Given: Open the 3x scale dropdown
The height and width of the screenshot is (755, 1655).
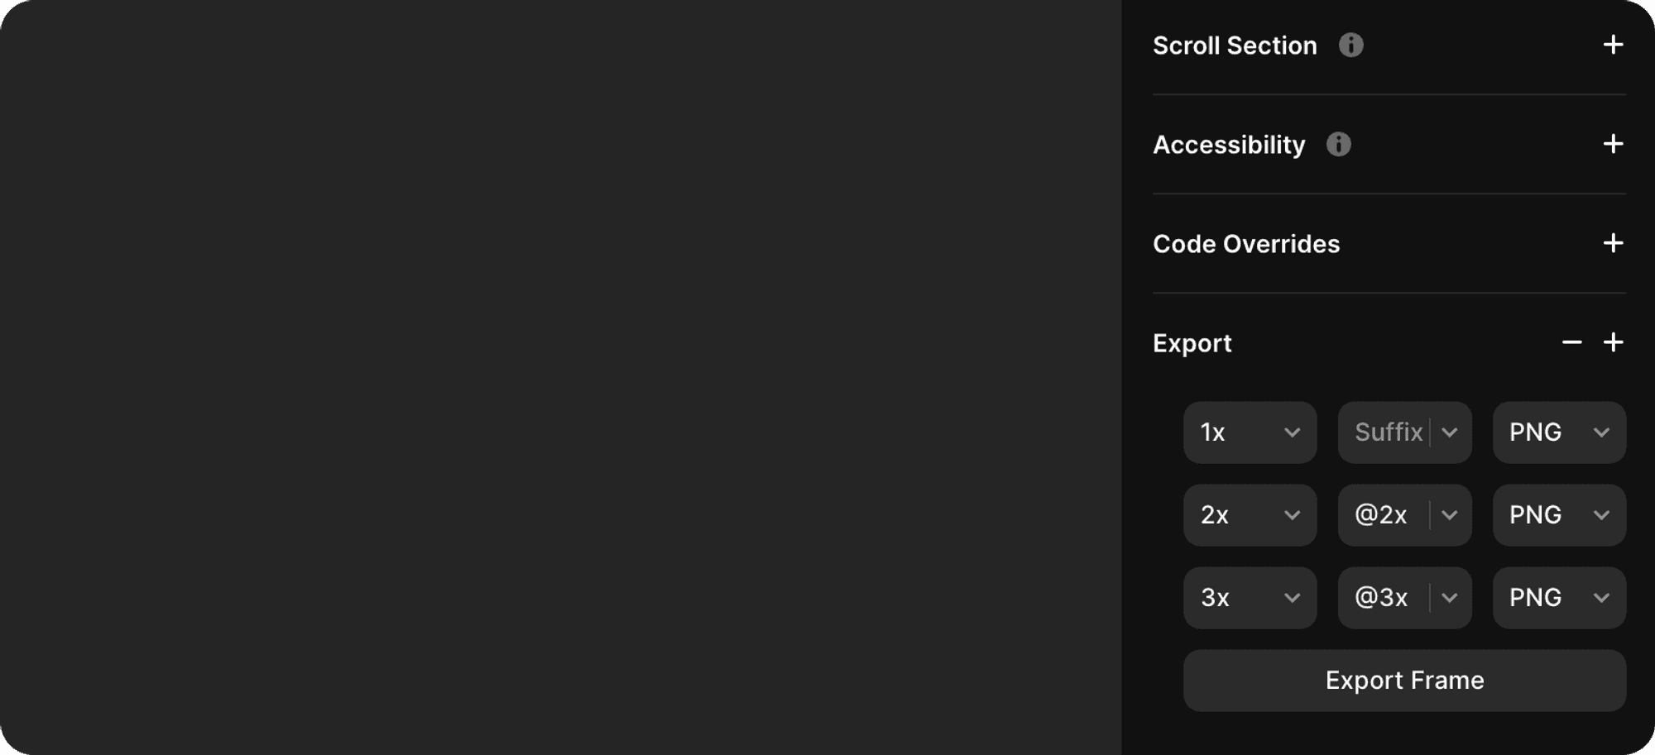Looking at the screenshot, I should coord(1250,598).
